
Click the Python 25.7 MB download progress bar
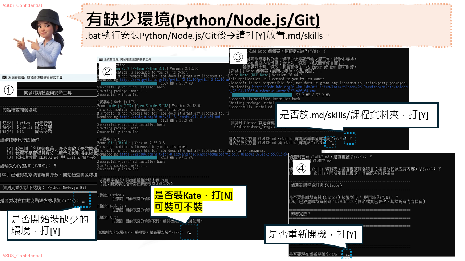tap(129, 83)
